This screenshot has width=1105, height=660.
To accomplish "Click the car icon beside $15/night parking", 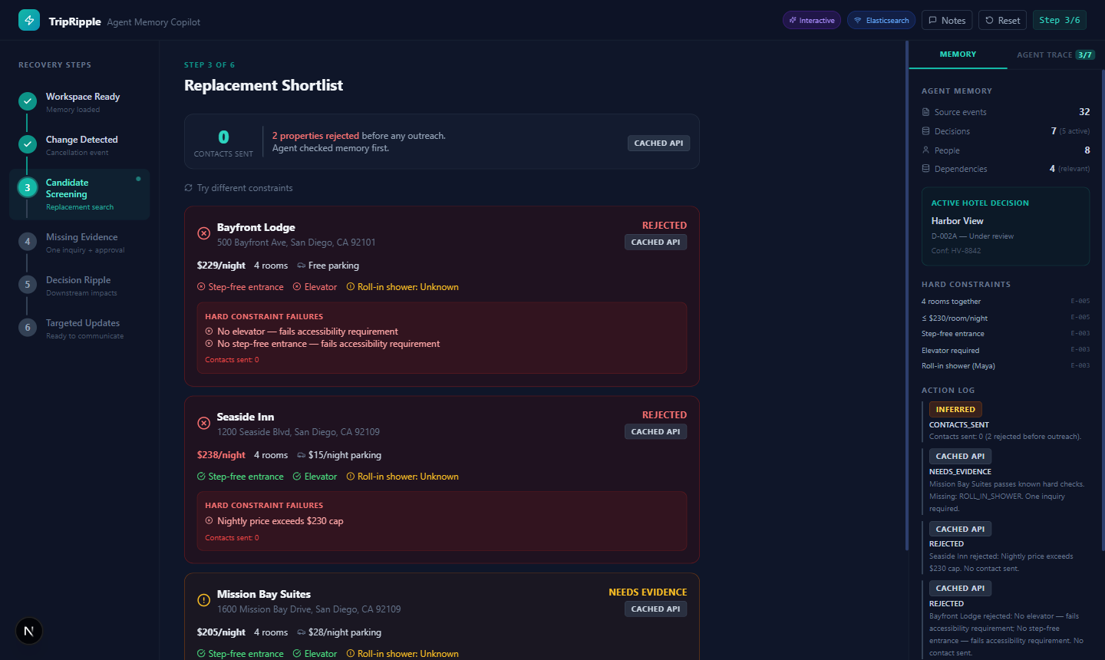I will point(302,455).
